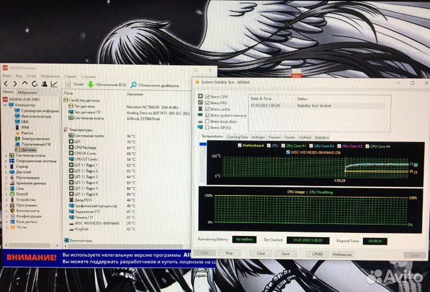Image resolution: width=430 pixels, height=292 pixels.
Task: Click the blue graph scale slider
Action: click(203, 144)
